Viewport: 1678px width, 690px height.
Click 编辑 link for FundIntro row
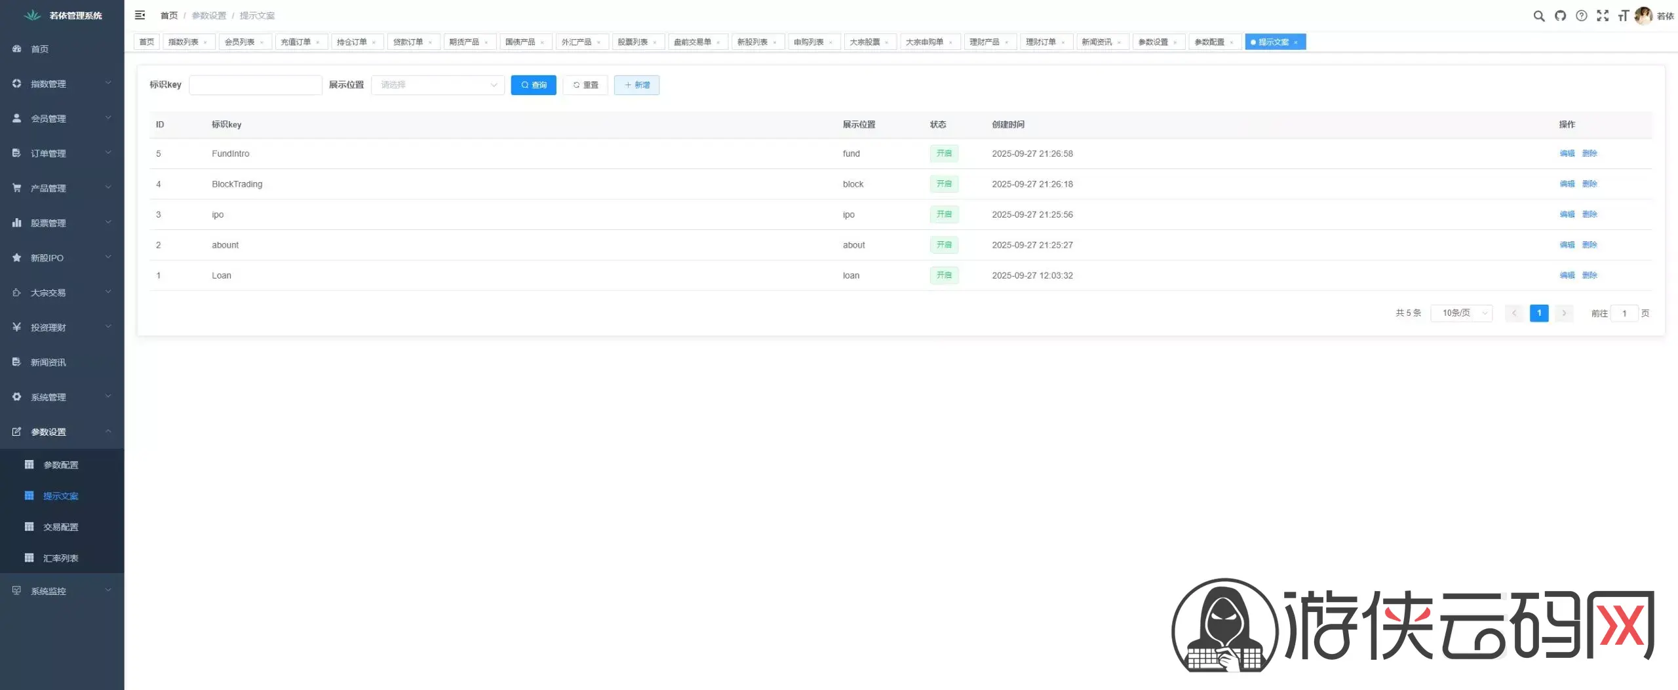(x=1567, y=153)
